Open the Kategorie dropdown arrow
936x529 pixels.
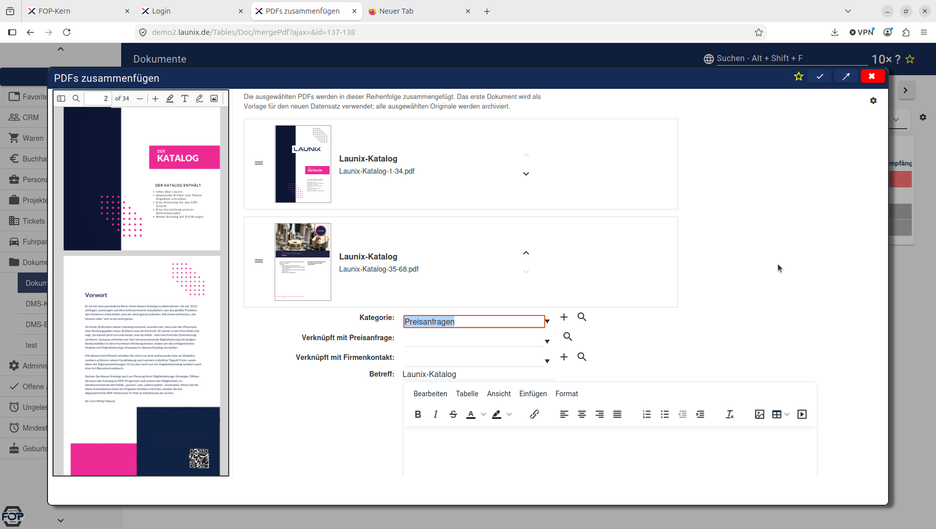click(x=547, y=322)
